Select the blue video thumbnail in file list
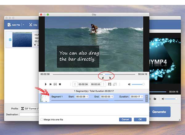 22,39
